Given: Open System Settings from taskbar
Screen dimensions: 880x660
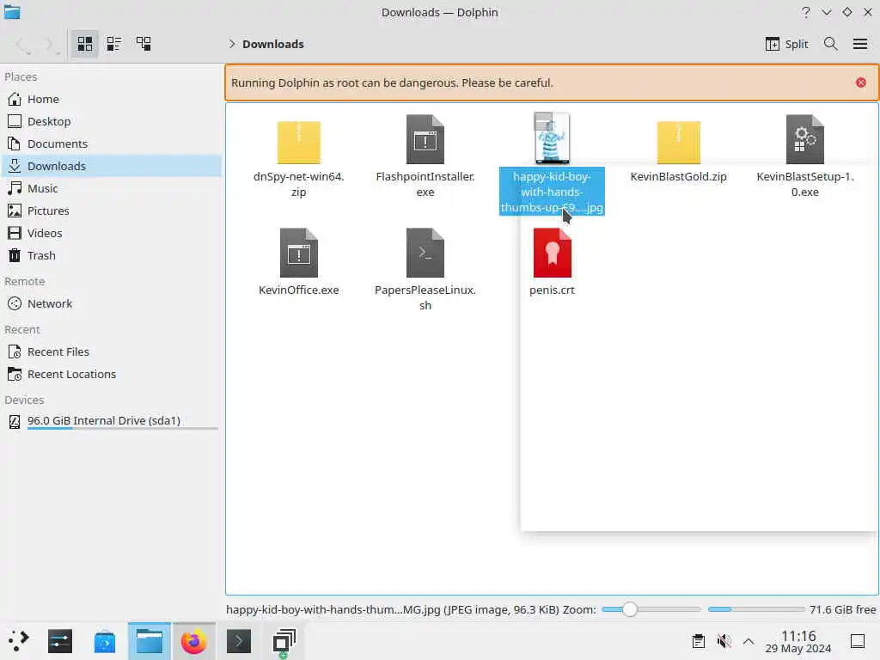Looking at the screenshot, I should [x=60, y=641].
